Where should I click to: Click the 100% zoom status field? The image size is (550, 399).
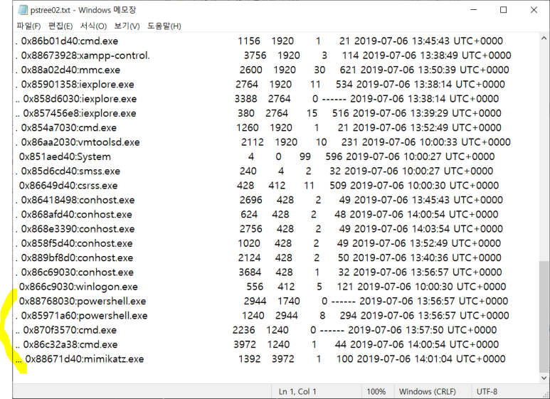376,391
